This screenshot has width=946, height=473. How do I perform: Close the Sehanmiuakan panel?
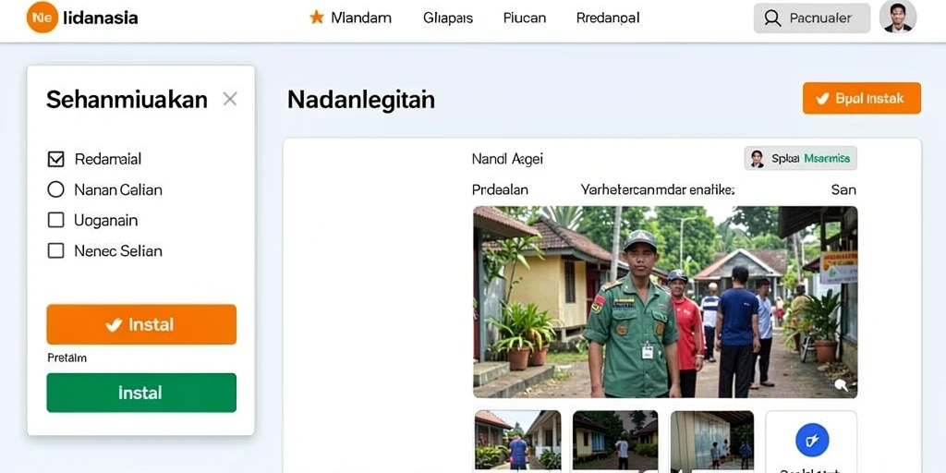[x=230, y=99]
